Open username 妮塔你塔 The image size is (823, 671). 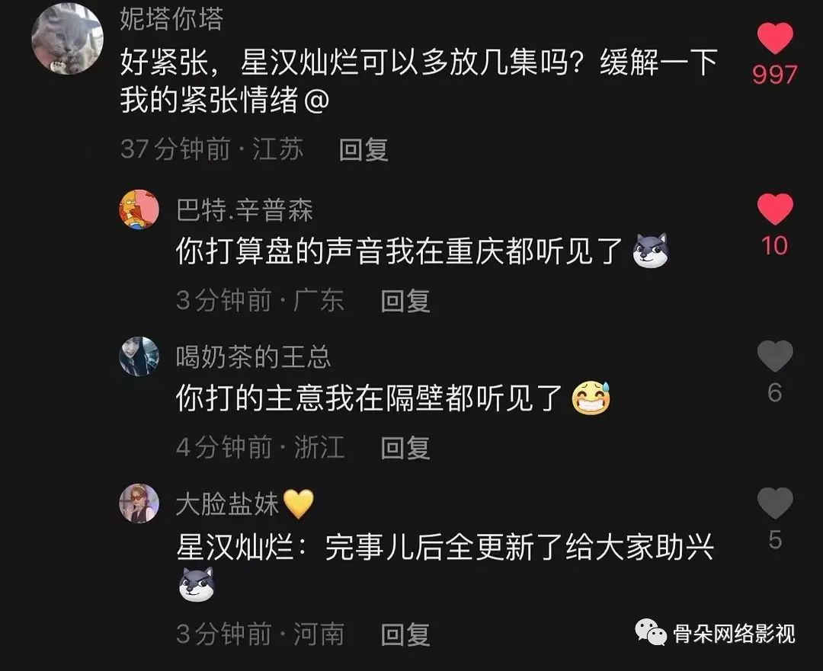[171, 19]
